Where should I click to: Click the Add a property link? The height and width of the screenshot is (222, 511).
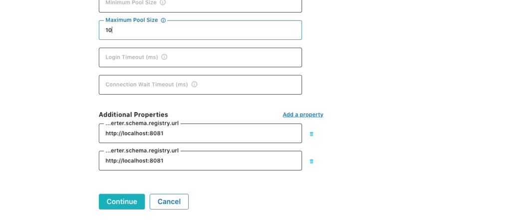click(303, 115)
